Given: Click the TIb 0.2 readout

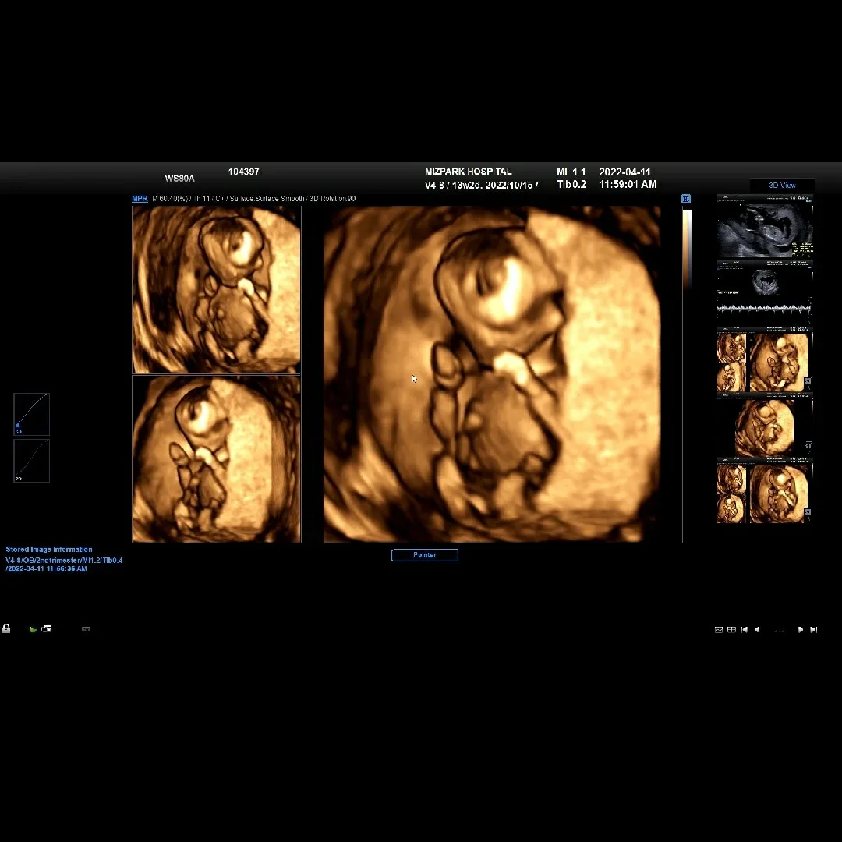Looking at the screenshot, I should pos(571,184).
